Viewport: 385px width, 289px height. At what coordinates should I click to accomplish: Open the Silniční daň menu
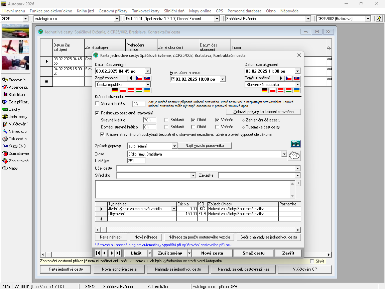[174, 11]
